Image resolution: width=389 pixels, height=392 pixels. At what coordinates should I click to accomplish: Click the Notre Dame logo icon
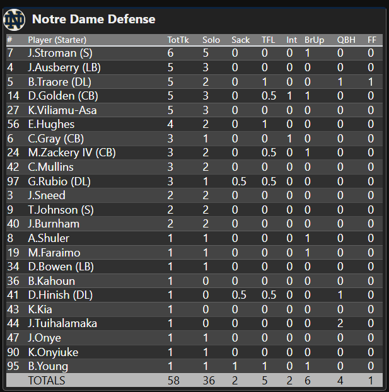pyautogui.click(x=15, y=20)
